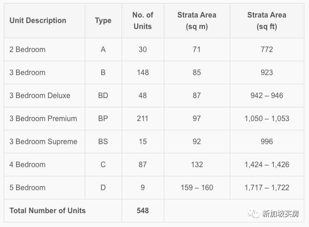Click the 3 Bedroom Deluxe cell
The height and width of the screenshot is (227, 309).
(40, 95)
